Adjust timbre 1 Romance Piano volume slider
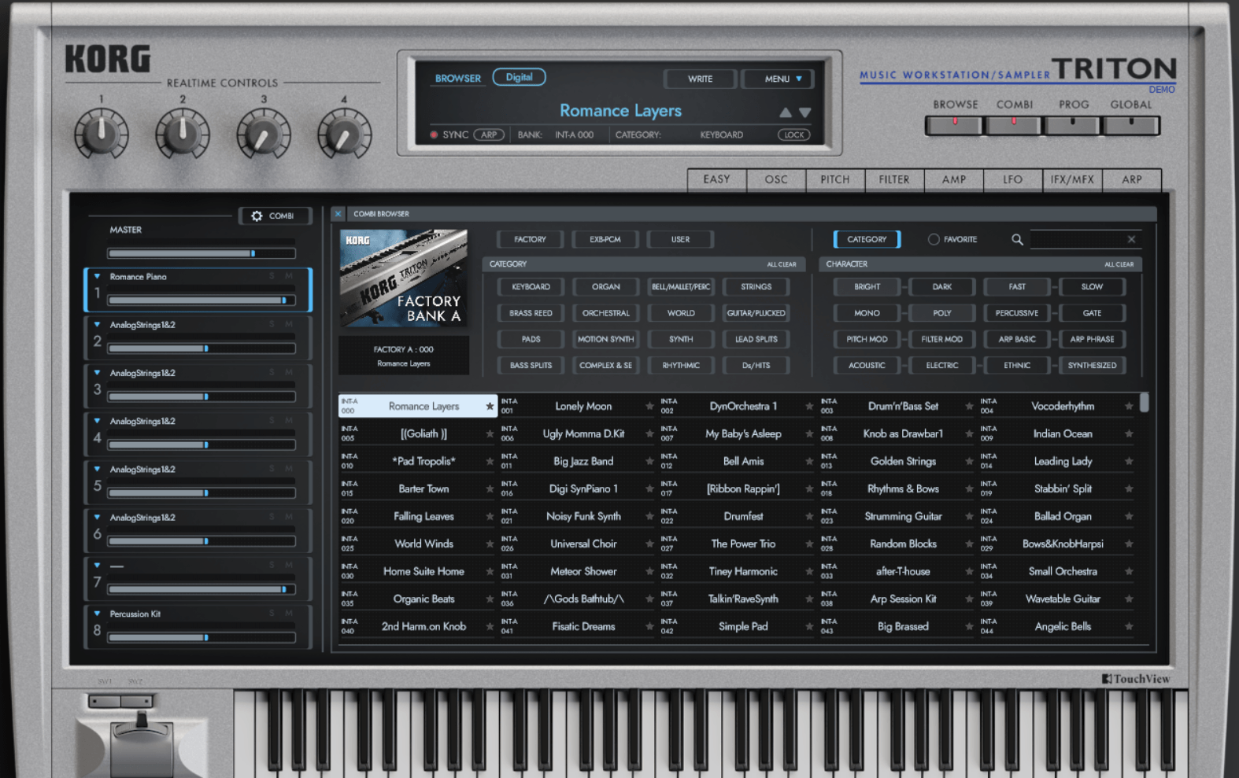Viewport: 1239px width, 778px height. [x=202, y=300]
